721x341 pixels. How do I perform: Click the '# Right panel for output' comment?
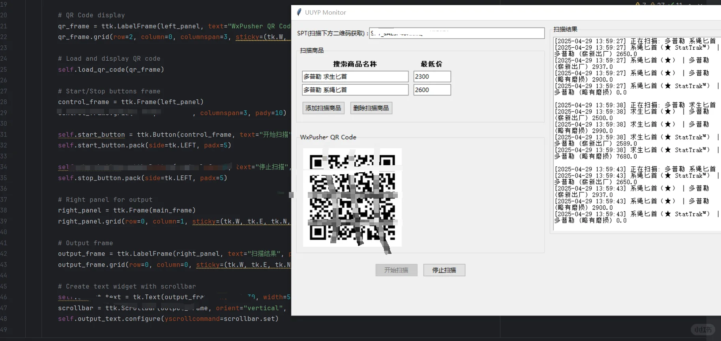pos(105,199)
